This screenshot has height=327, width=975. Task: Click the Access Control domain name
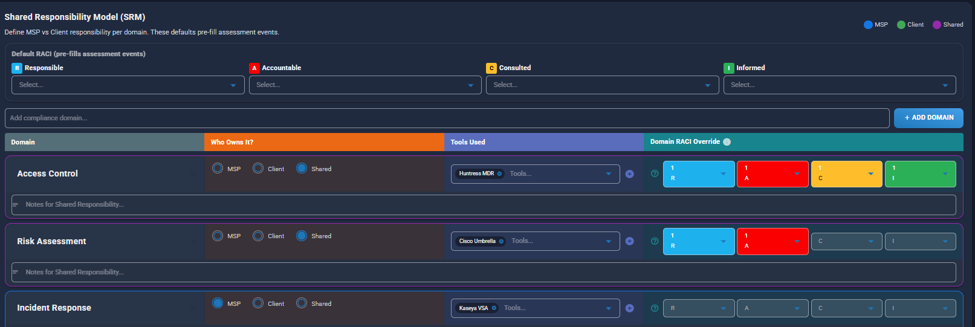(x=48, y=173)
